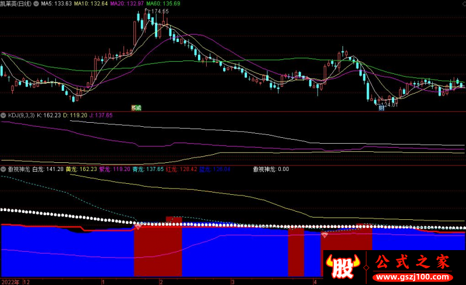Click the month 2 time axis marker
The image size is (466, 285).
coord(161,282)
